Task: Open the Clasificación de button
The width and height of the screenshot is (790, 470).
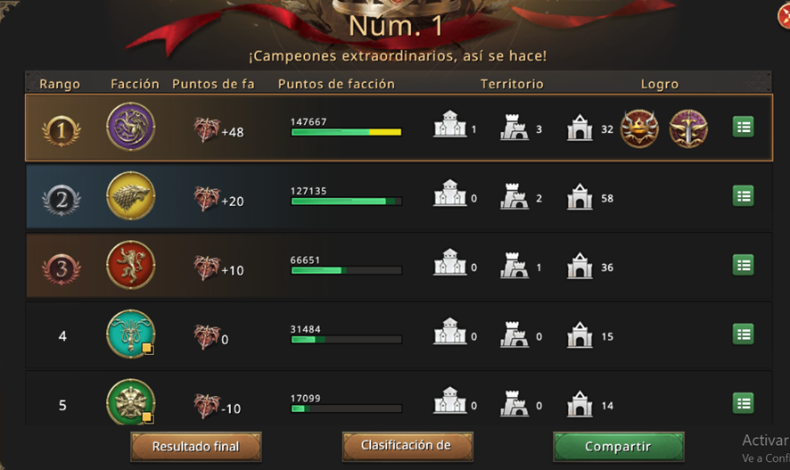Action: (x=407, y=446)
